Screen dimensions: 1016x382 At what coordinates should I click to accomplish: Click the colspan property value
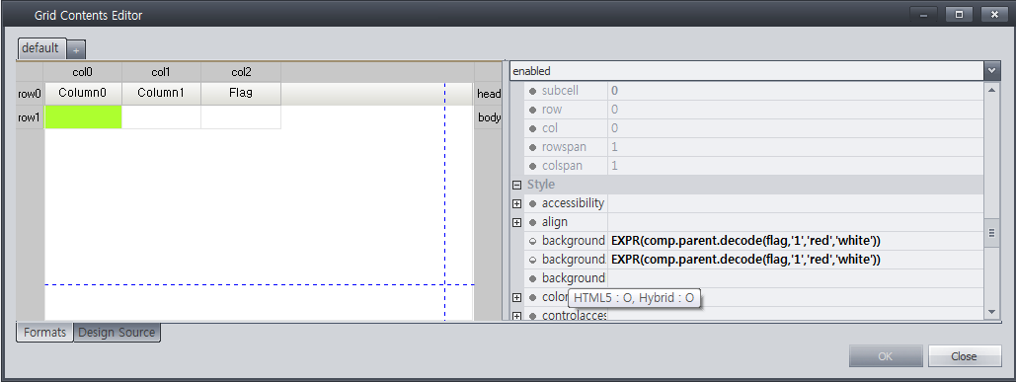pos(795,166)
